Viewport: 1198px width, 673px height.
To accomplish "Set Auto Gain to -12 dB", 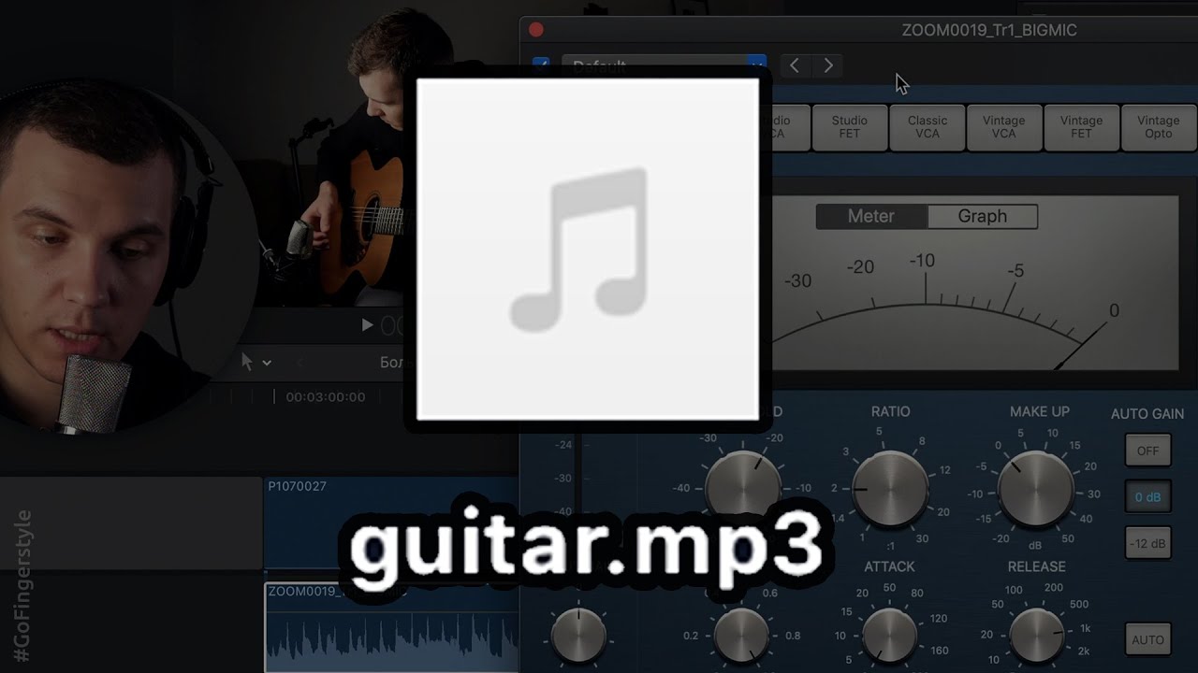I will 1147,544.
